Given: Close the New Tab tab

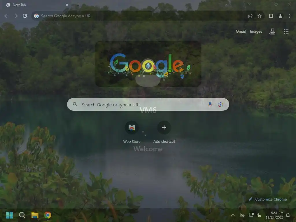Looking at the screenshot, I should tap(67, 5).
